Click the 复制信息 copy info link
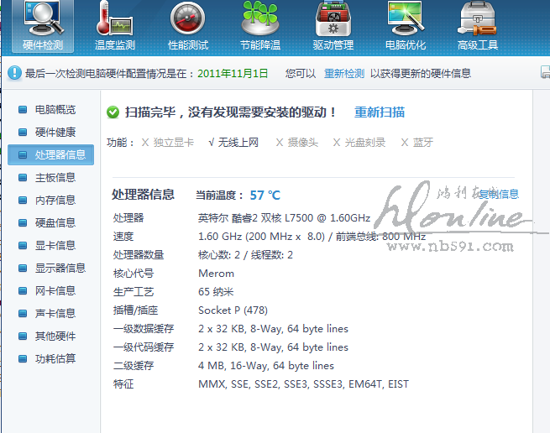 499,194
